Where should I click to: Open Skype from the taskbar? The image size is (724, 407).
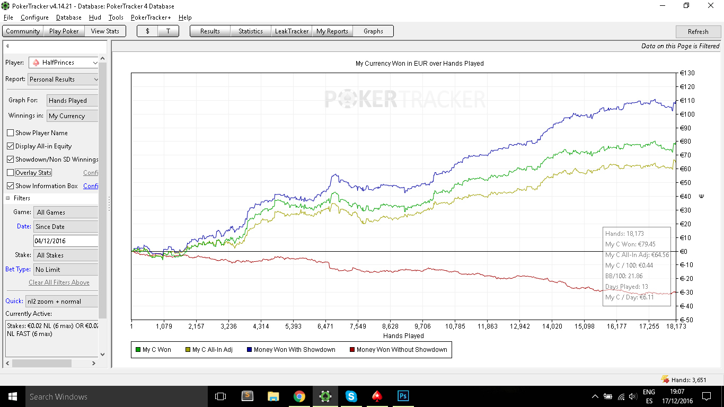click(351, 396)
